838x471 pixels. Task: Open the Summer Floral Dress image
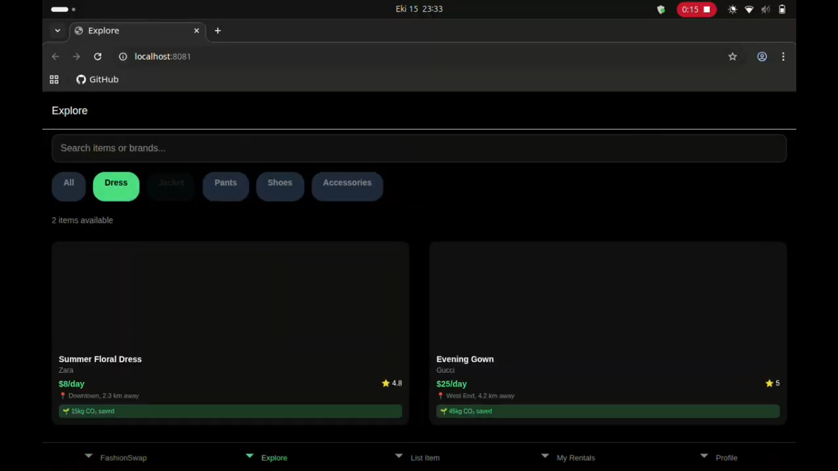pos(230,294)
